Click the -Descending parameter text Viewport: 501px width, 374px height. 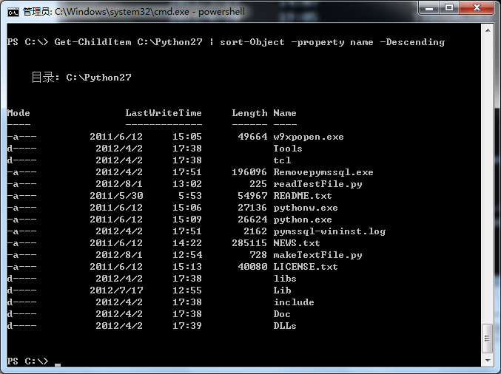[x=412, y=42]
